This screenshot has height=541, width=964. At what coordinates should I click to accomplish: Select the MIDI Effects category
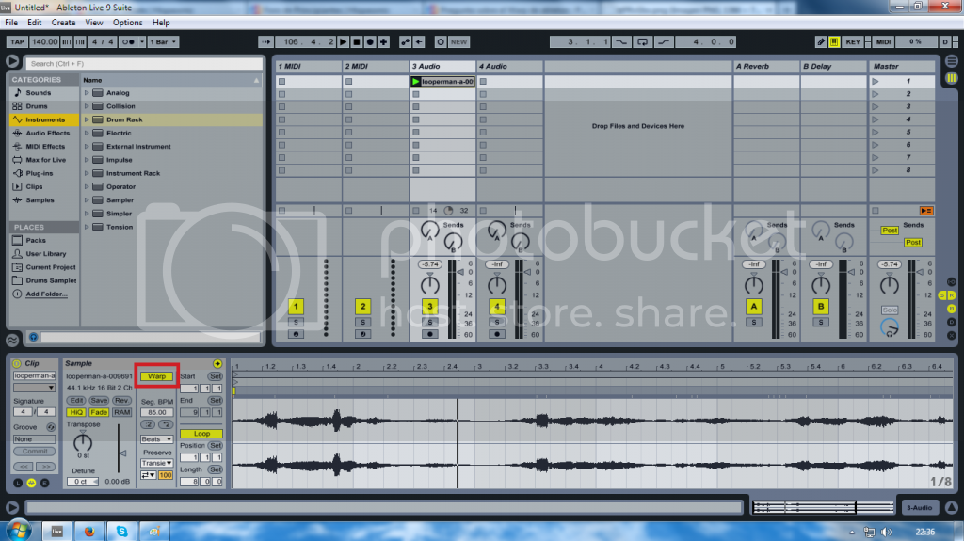44,147
